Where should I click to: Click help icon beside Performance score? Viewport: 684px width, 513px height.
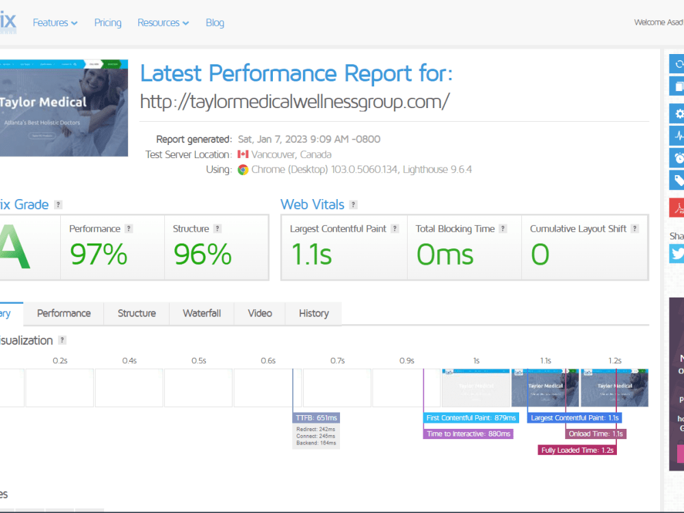(x=129, y=228)
